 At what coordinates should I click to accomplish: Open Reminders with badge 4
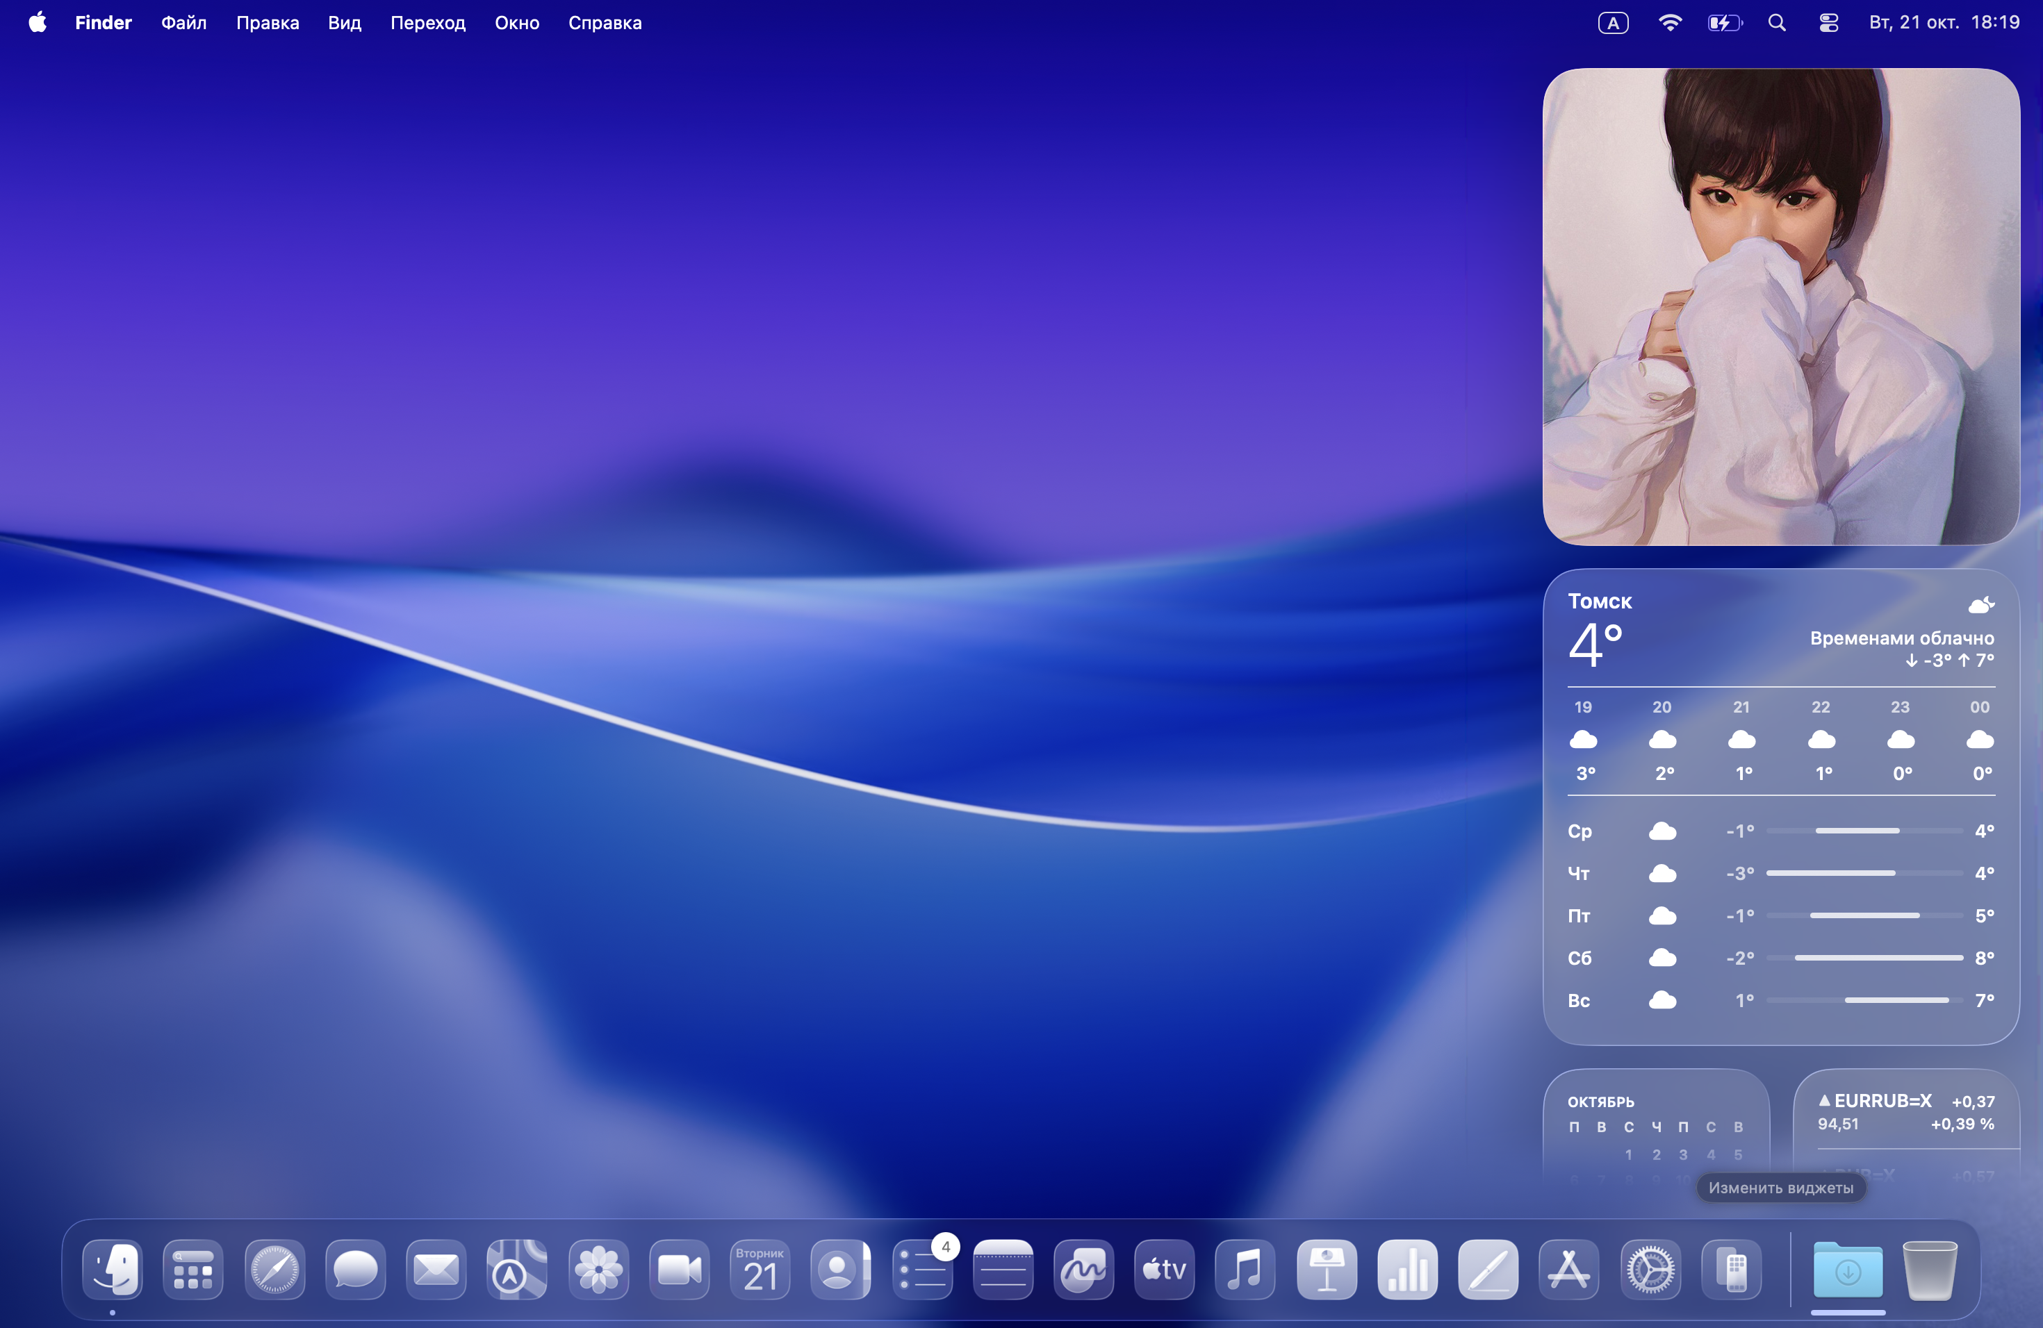(922, 1269)
